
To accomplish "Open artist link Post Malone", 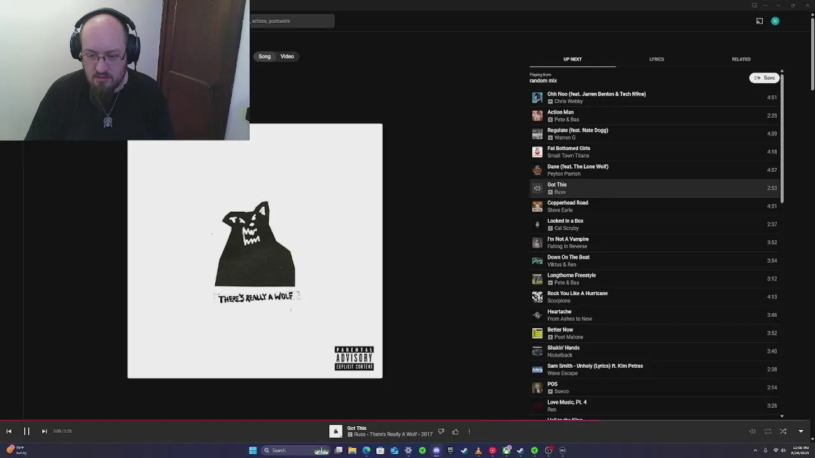I will [569, 337].
